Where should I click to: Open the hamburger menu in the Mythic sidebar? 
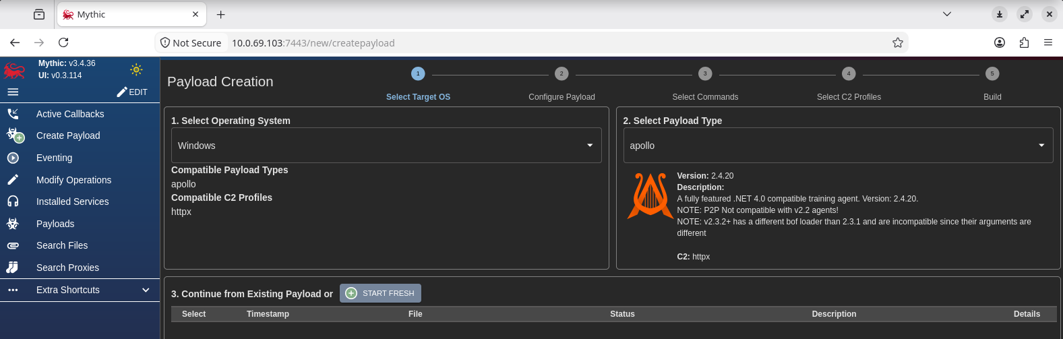tap(13, 92)
